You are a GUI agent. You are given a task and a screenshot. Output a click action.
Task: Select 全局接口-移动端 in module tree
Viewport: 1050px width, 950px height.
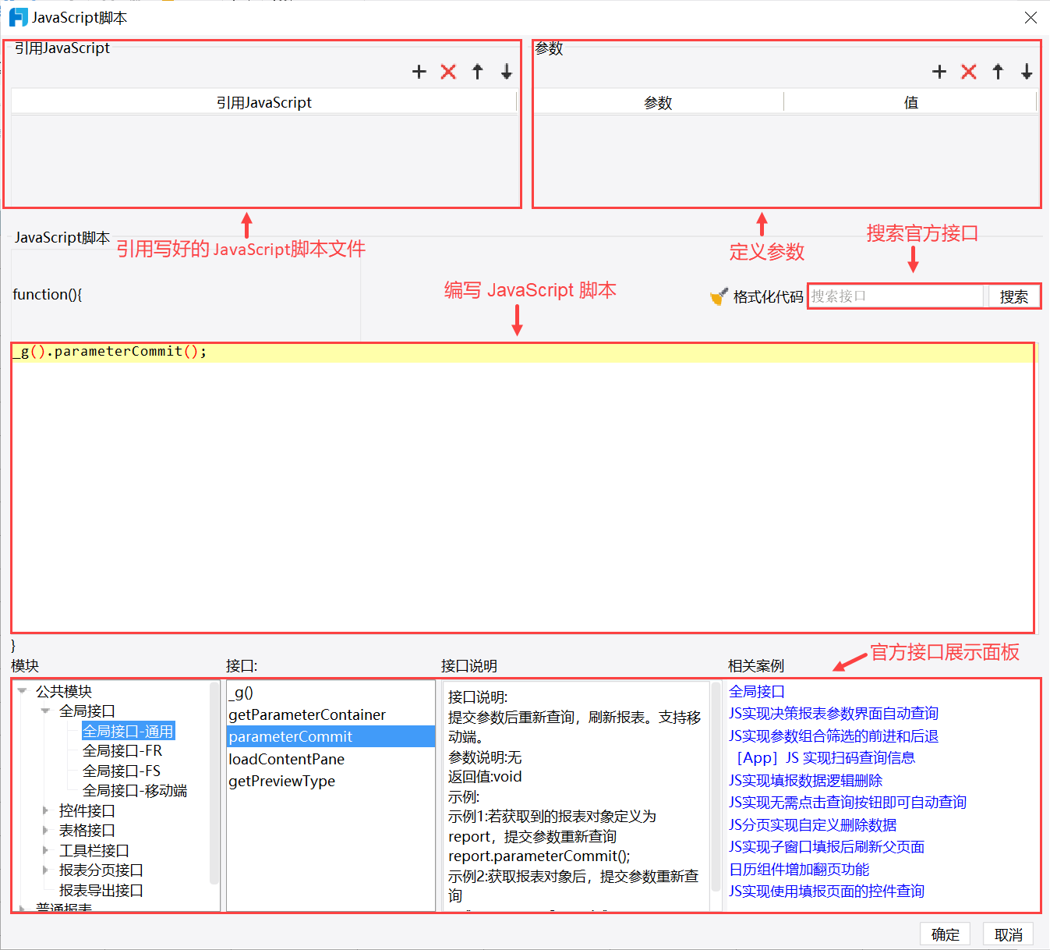135,790
